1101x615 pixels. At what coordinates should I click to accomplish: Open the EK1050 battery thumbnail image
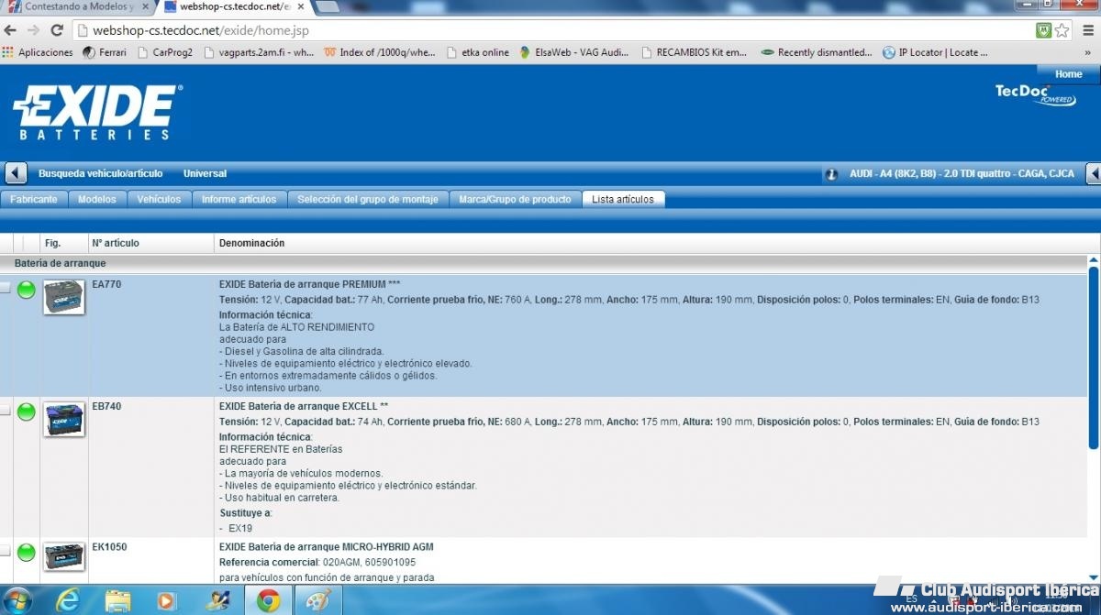64,557
